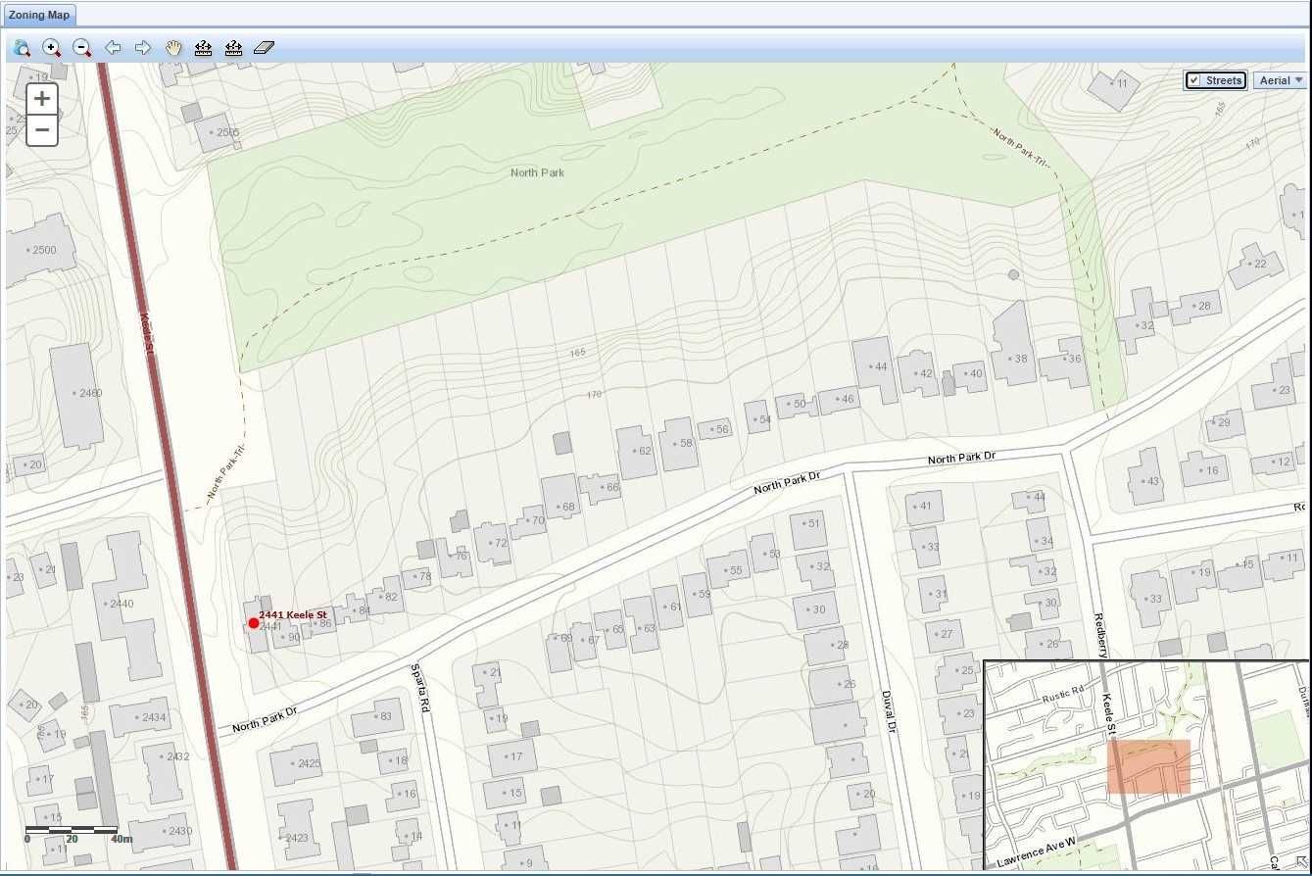Go back to previous map extent
This screenshot has height=876, width=1312.
(113, 48)
